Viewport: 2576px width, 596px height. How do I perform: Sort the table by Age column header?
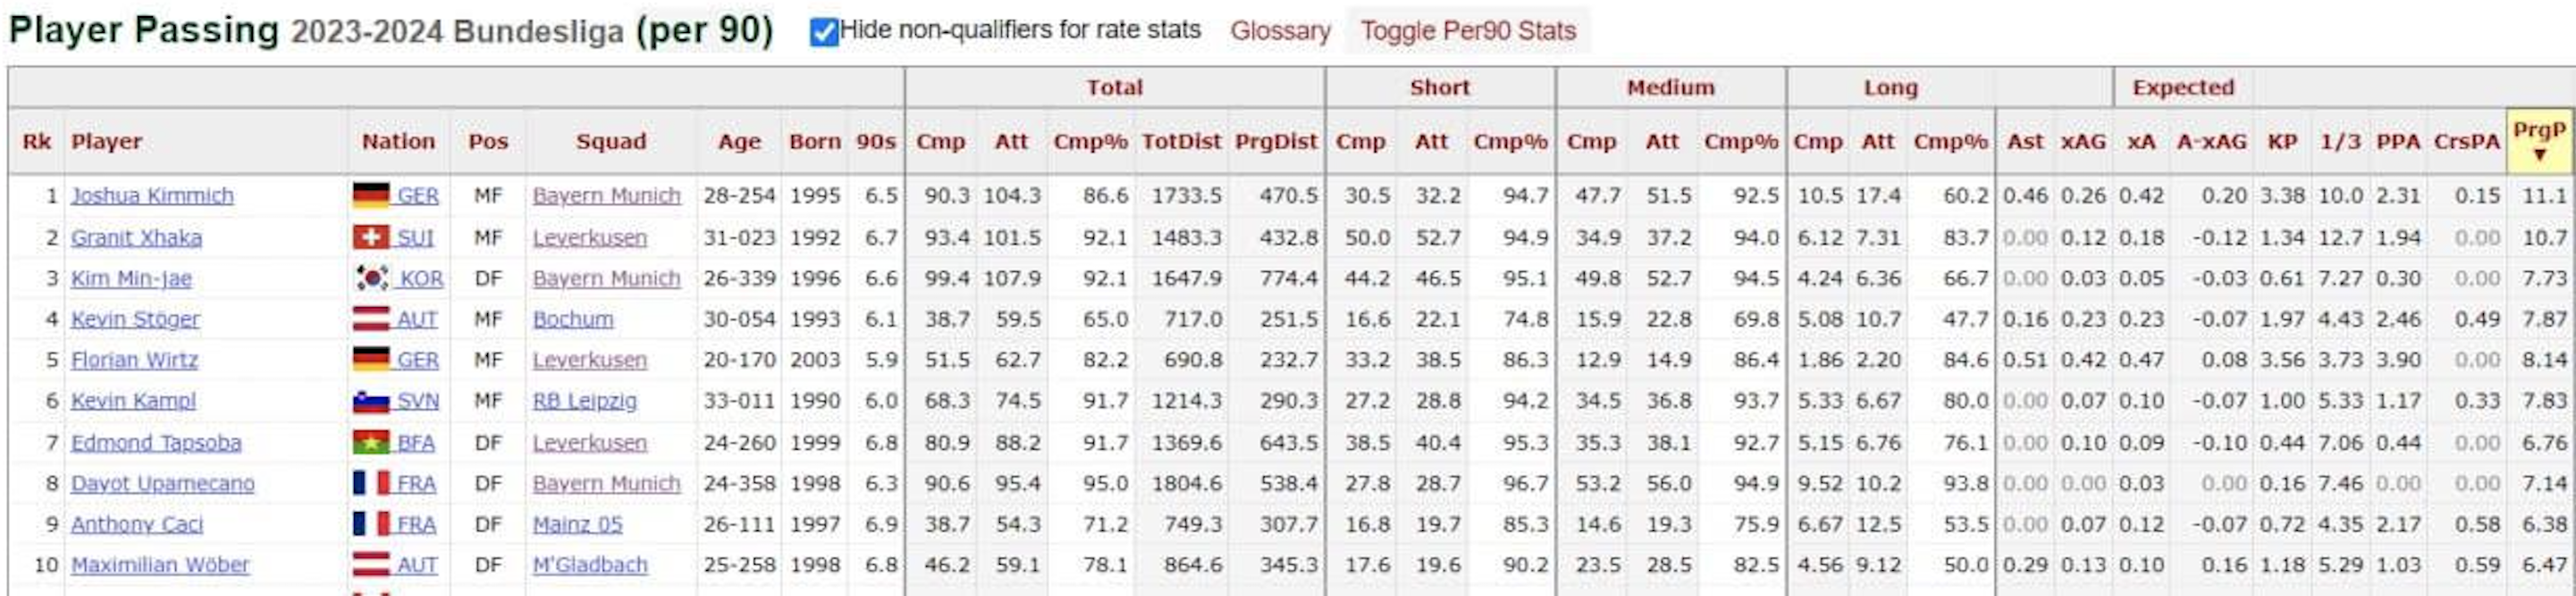click(739, 142)
